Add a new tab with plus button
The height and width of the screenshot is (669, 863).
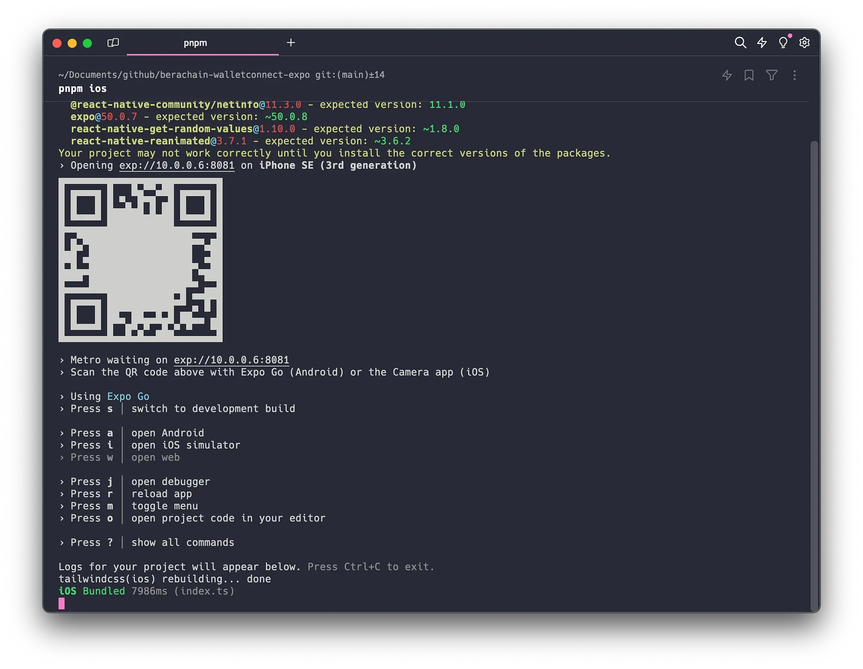pyautogui.click(x=291, y=42)
